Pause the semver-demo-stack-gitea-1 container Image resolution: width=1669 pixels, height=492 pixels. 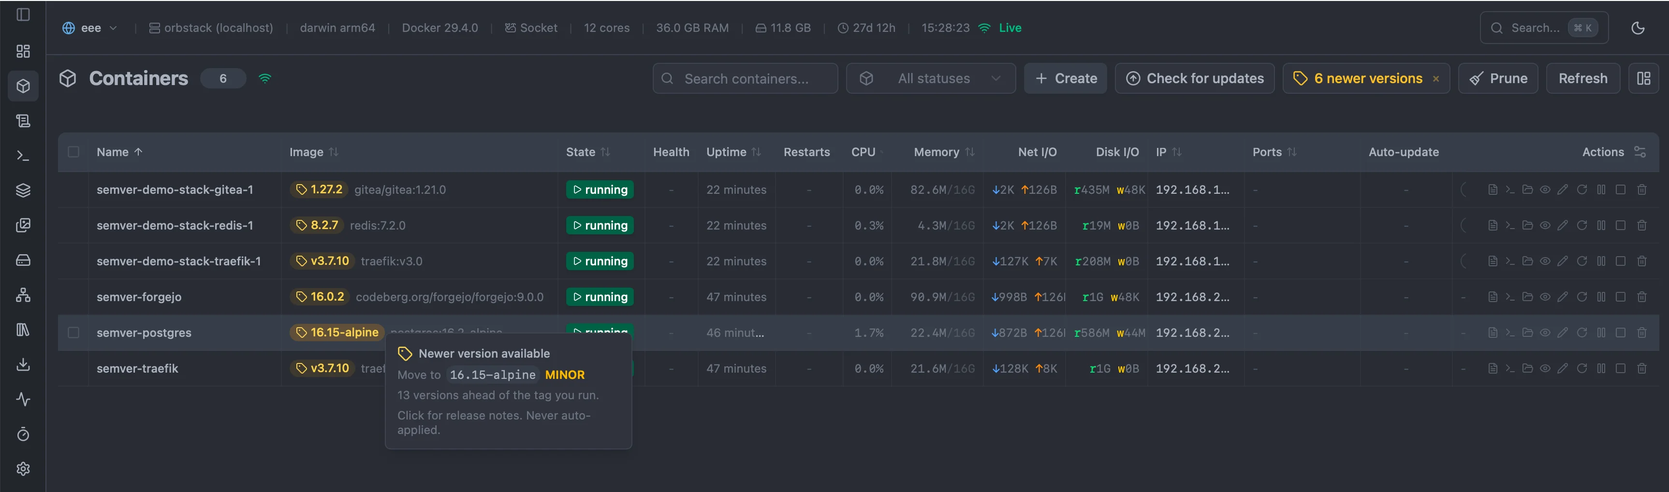[x=1601, y=189]
